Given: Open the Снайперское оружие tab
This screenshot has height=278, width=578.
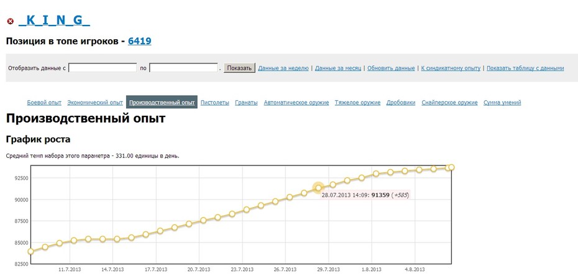Looking at the screenshot, I should (450, 103).
